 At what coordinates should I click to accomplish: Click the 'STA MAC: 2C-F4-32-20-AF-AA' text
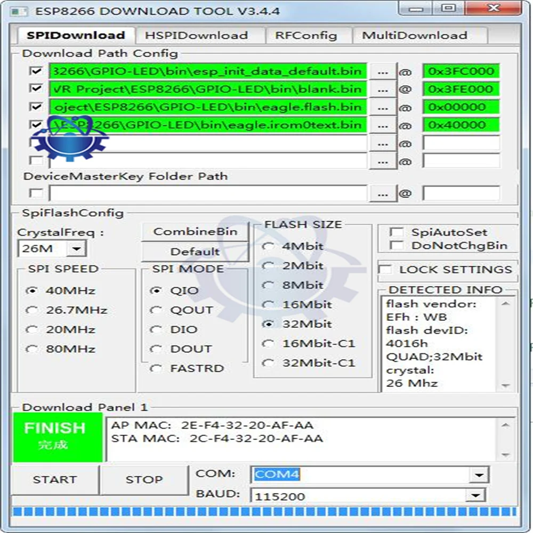point(217,439)
